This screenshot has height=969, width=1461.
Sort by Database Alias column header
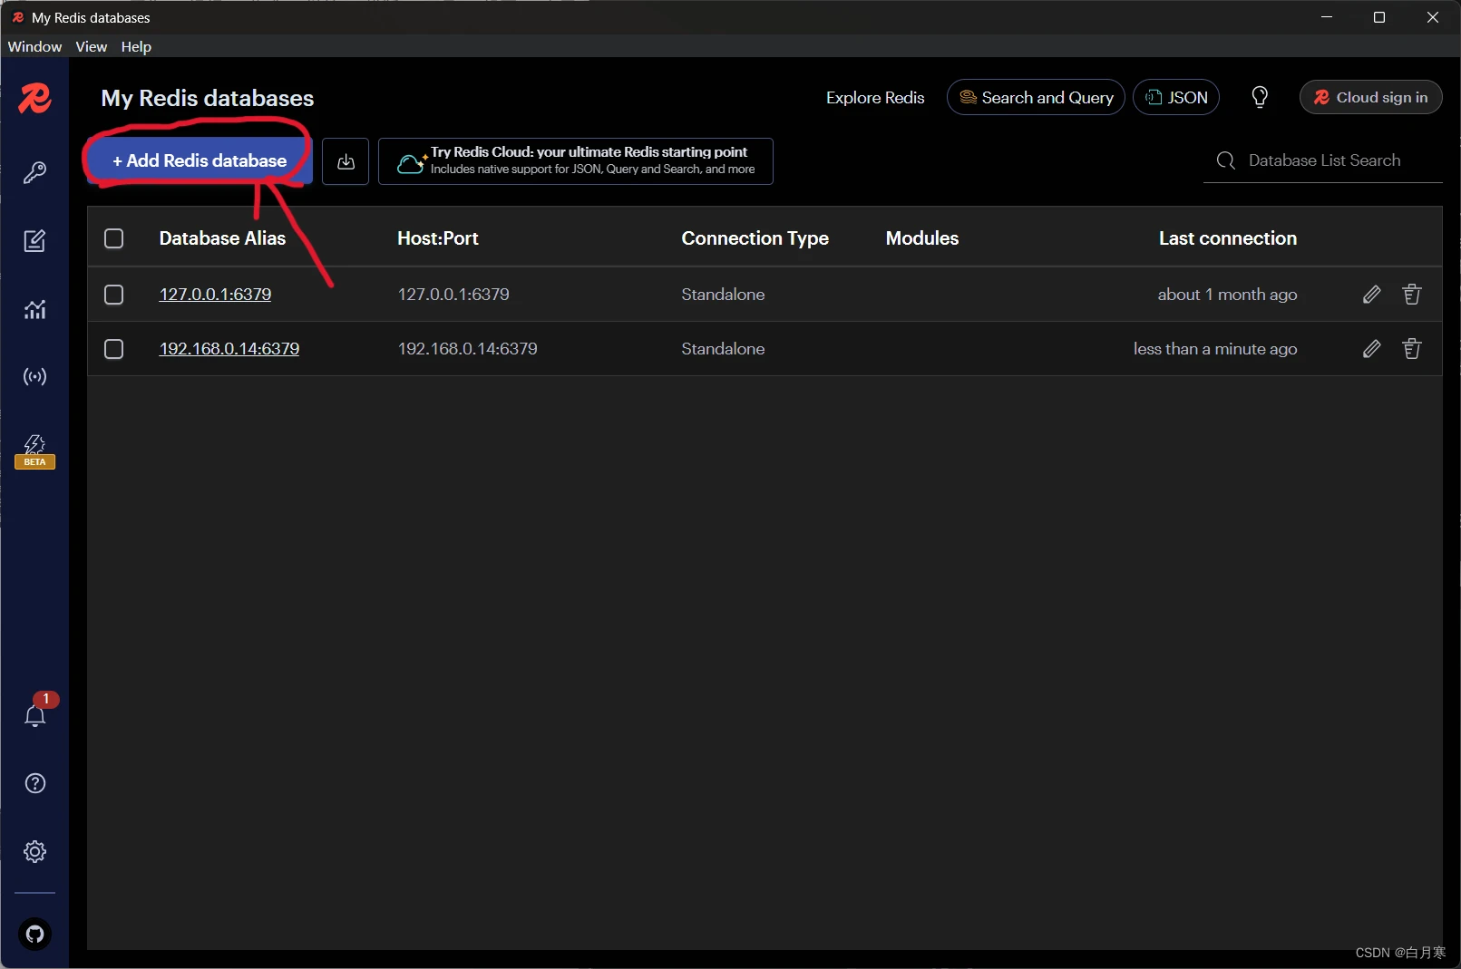222,238
